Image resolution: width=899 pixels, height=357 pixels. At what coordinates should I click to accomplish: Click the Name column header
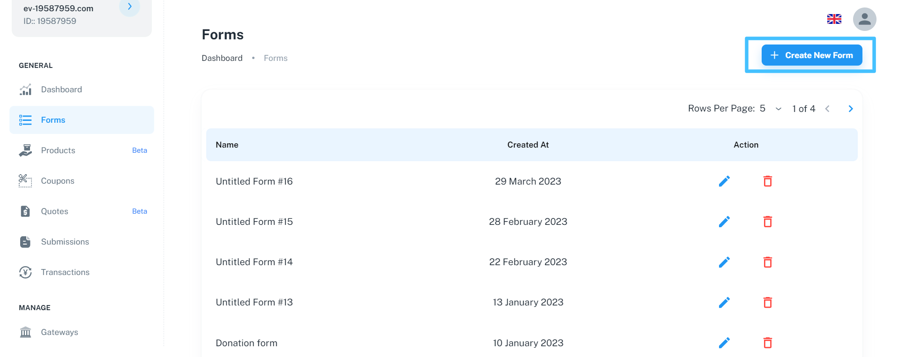pos(227,145)
